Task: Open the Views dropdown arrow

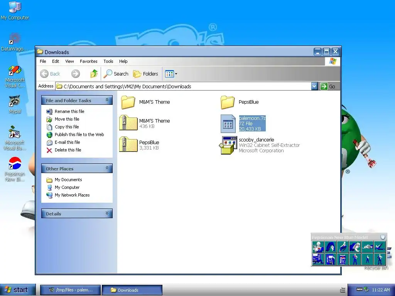Action: pyautogui.click(x=176, y=74)
